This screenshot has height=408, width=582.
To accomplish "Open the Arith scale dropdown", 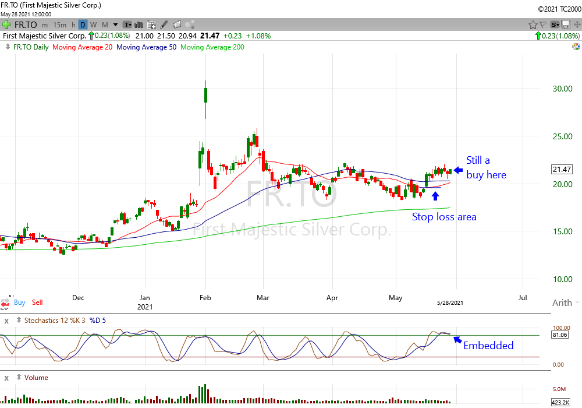I will [x=565, y=303].
